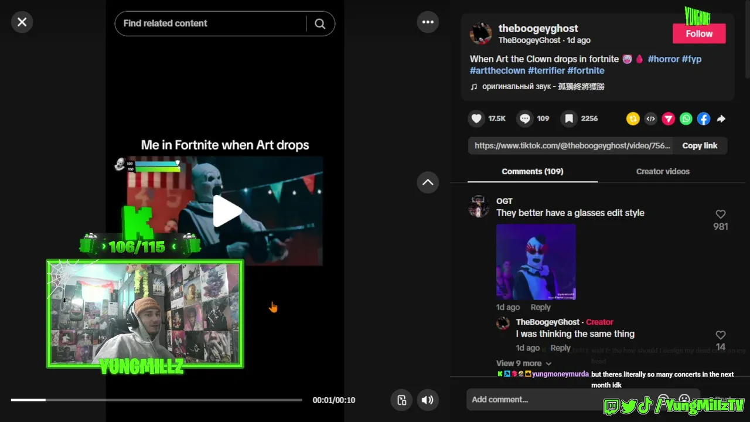Click the Copy link button
The height and width of the screenshot is (422, 750).
[x=700, y=146]
